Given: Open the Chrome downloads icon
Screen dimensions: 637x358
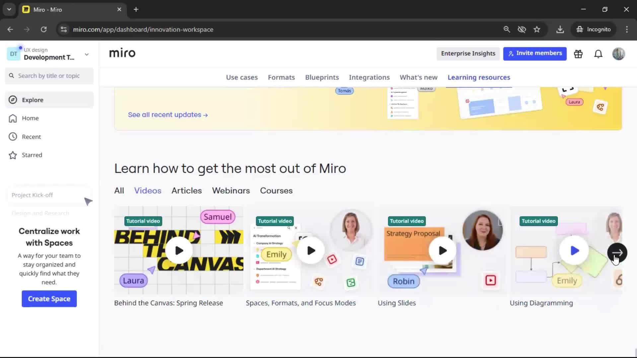Looking at the screenshot, I should coord(560,30).
